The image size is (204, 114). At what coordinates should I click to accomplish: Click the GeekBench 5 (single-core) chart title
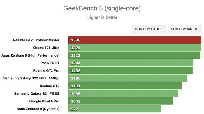(102, 8)
